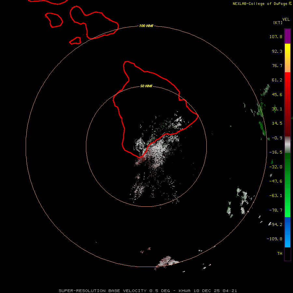
Task: Click the 10 DEC 25 04:21 timestamp
Action: point(215,291)
